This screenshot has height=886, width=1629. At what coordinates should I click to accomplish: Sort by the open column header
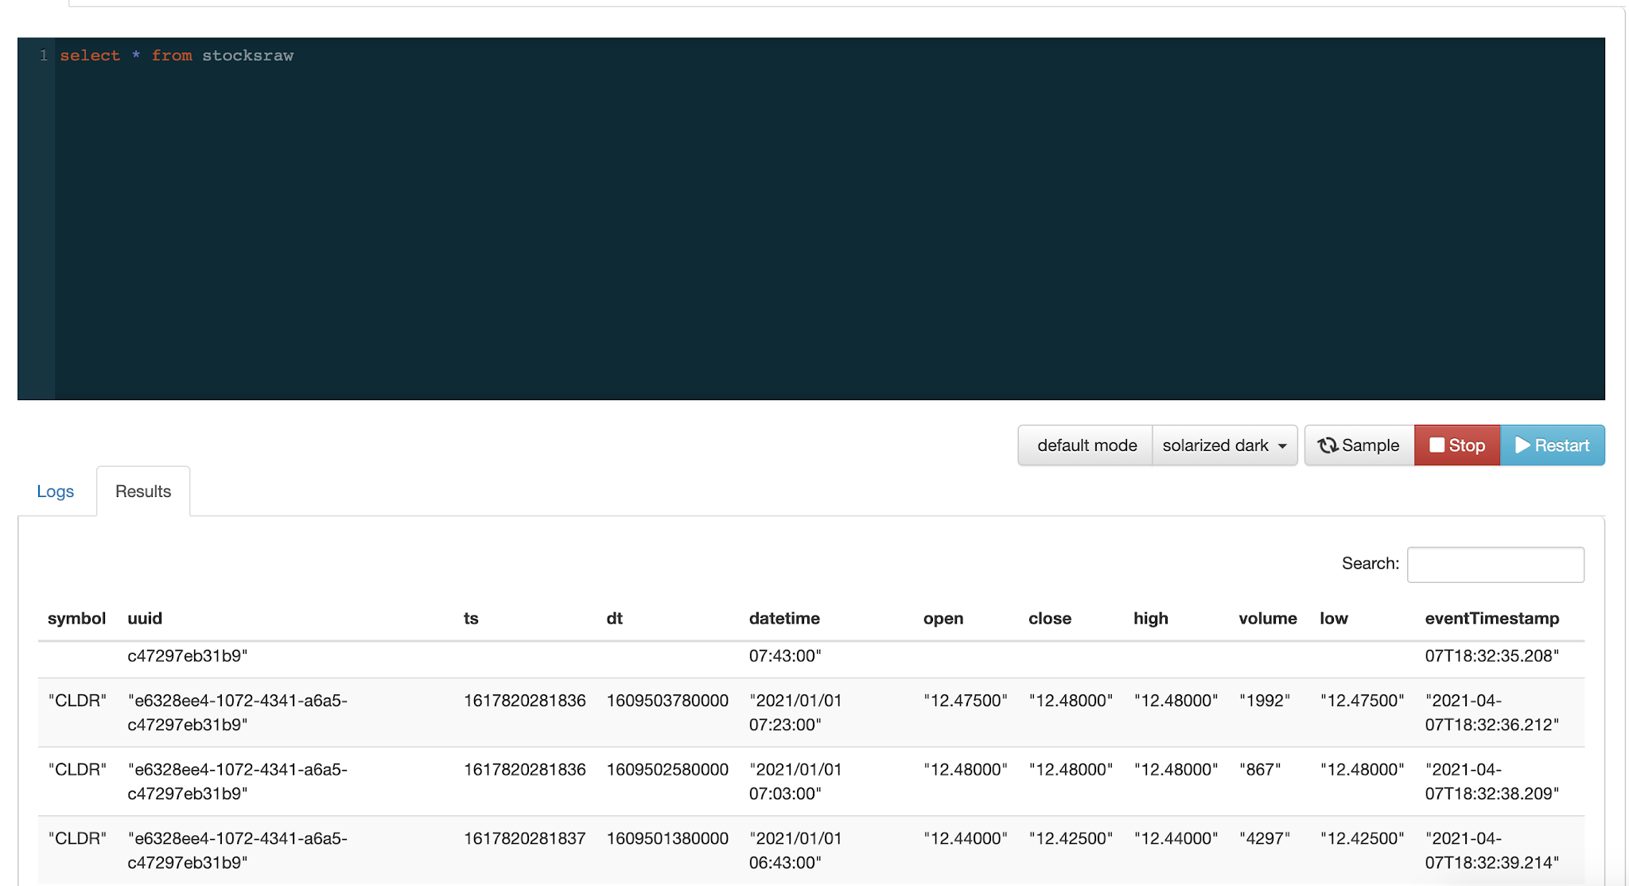943,619
